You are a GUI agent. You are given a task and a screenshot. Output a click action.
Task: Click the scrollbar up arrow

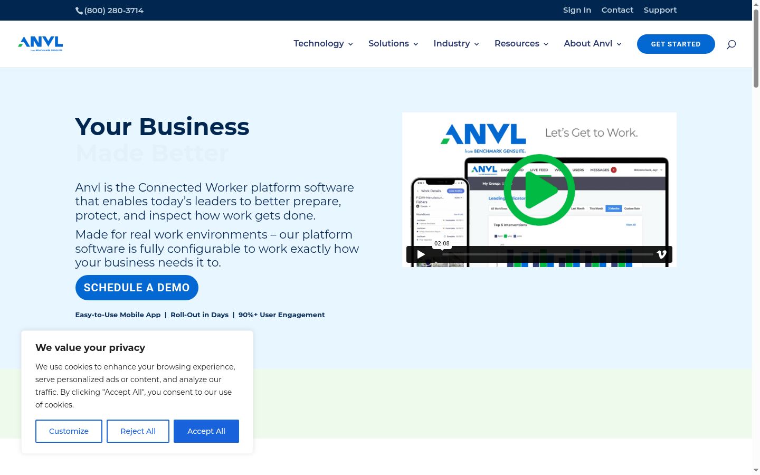[x=756, y=4]
